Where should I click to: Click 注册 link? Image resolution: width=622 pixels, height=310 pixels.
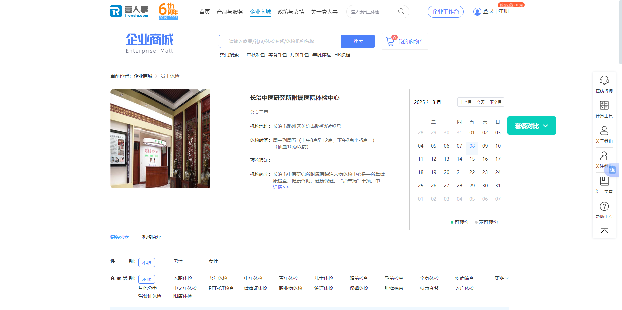click(504, 11)
